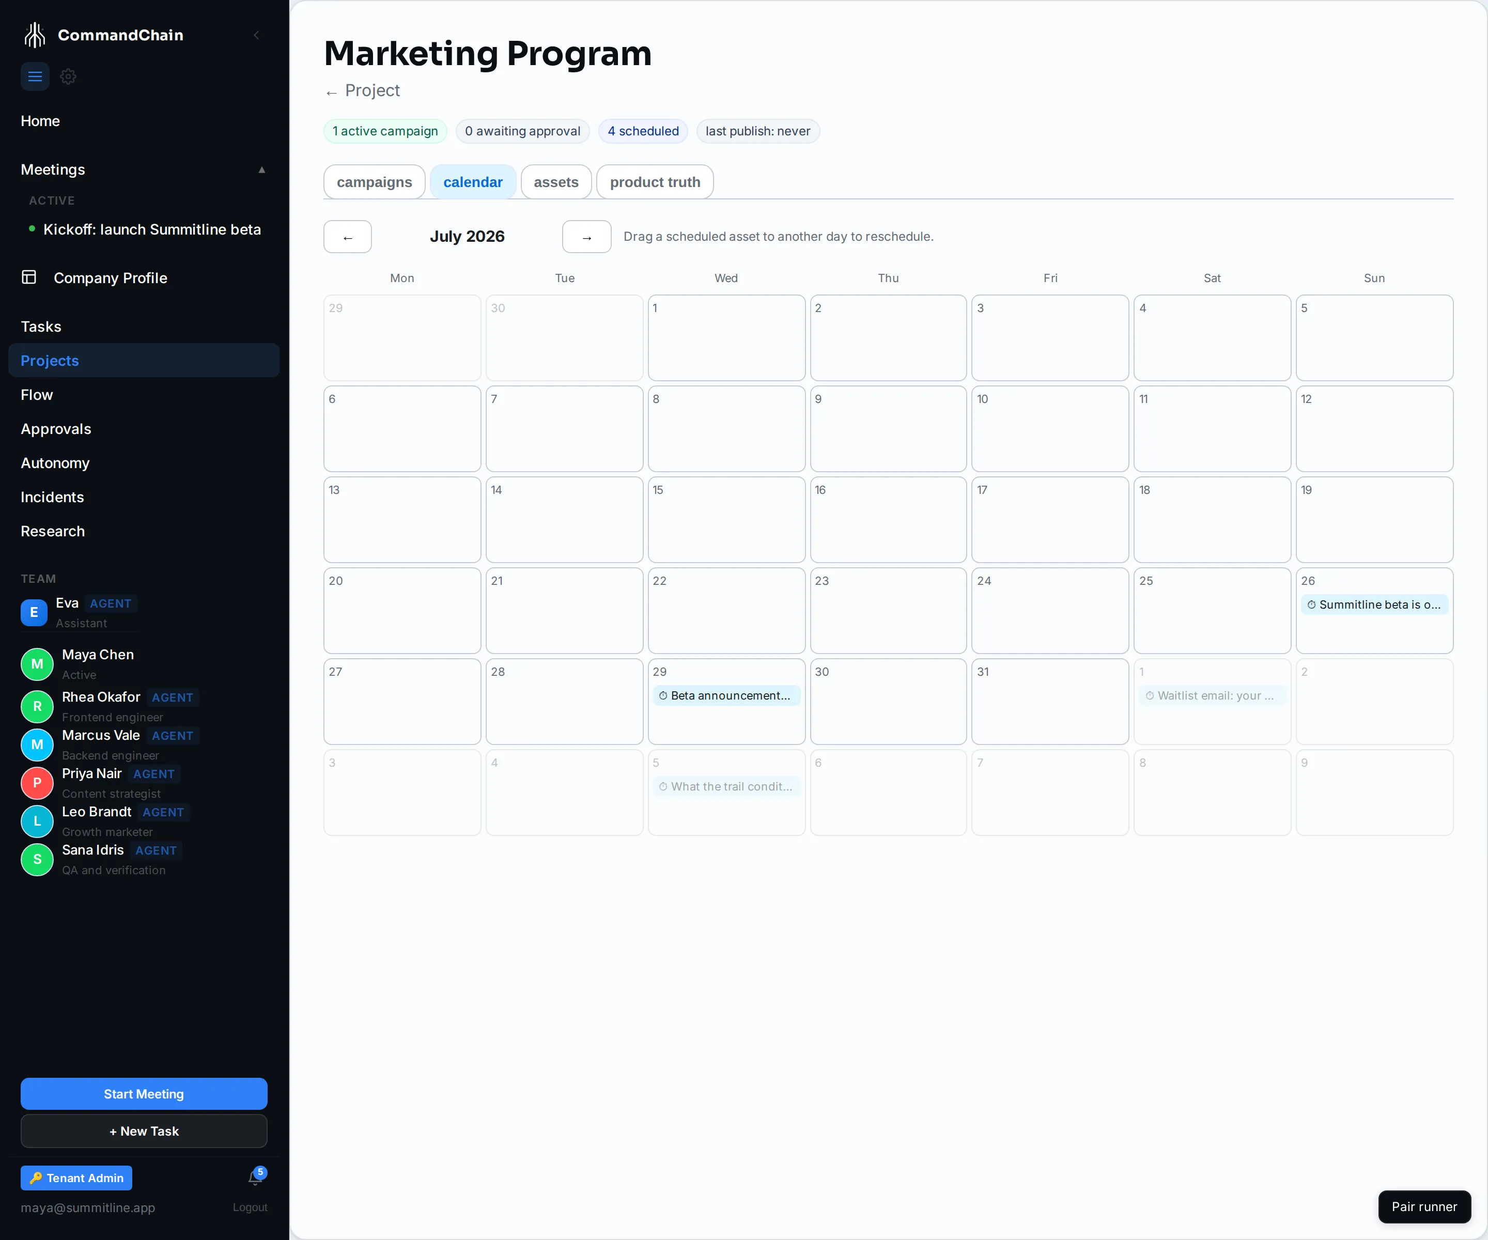Click the Mon column header
Image resolution: width=1488 pixels, height=1240 pixels.
[402, 278]
